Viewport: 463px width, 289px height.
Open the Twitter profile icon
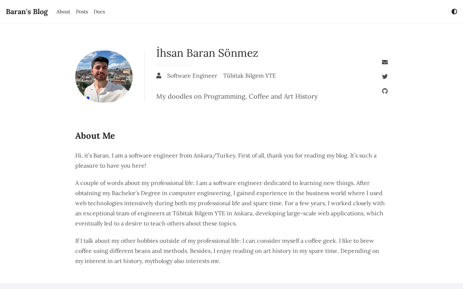tap(385, 77)
